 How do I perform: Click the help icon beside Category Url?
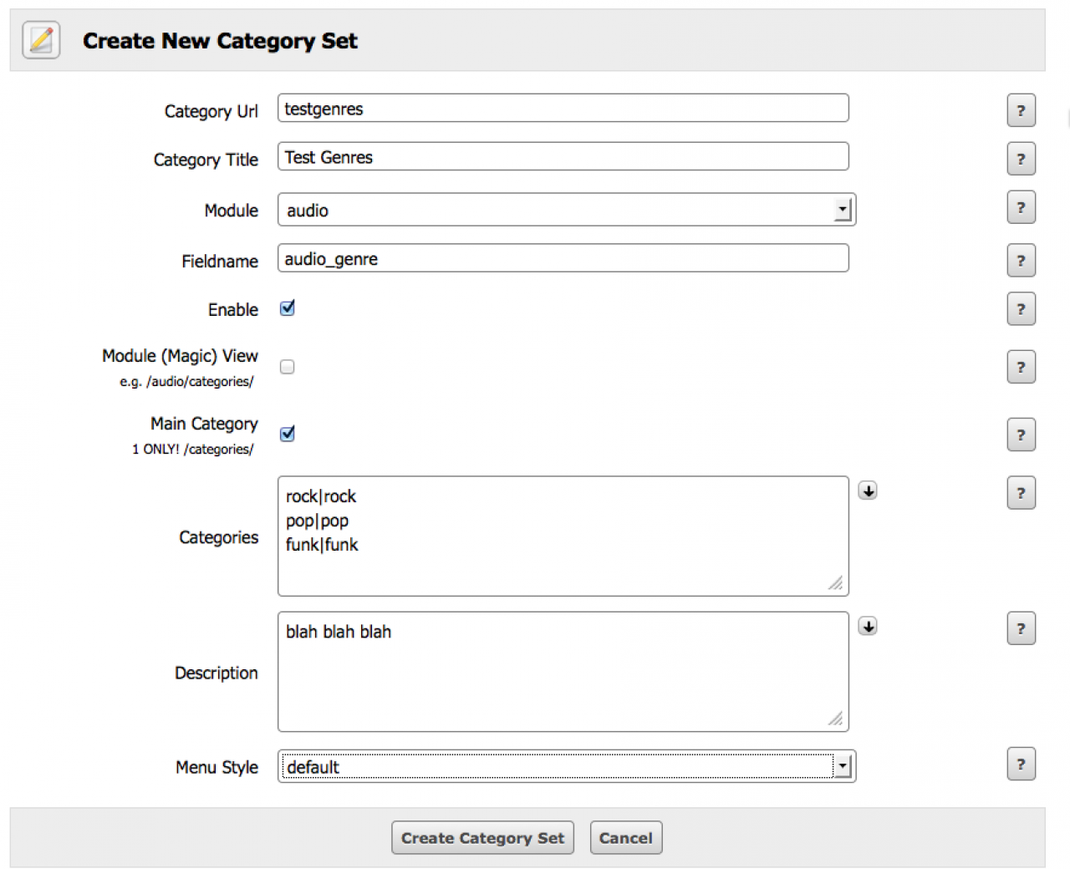pyautogui.click(x=1021, y=110)
